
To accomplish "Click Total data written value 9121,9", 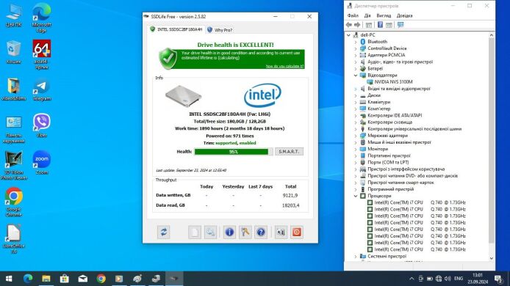I will (290, 195).
